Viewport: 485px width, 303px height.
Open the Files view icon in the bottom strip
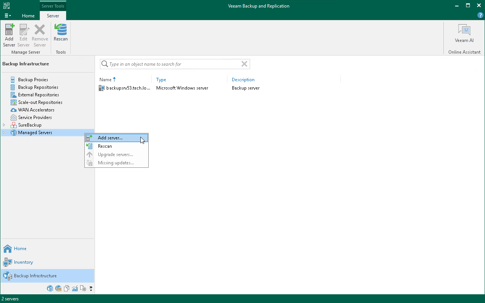tap(67, 289)
